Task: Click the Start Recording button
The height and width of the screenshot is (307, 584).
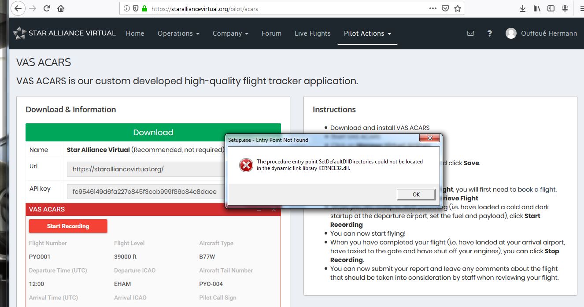Action: tap(68, 226)
